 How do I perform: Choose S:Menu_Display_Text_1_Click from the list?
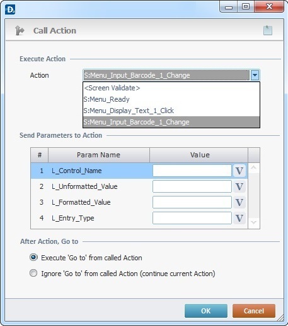click(171, 111)
